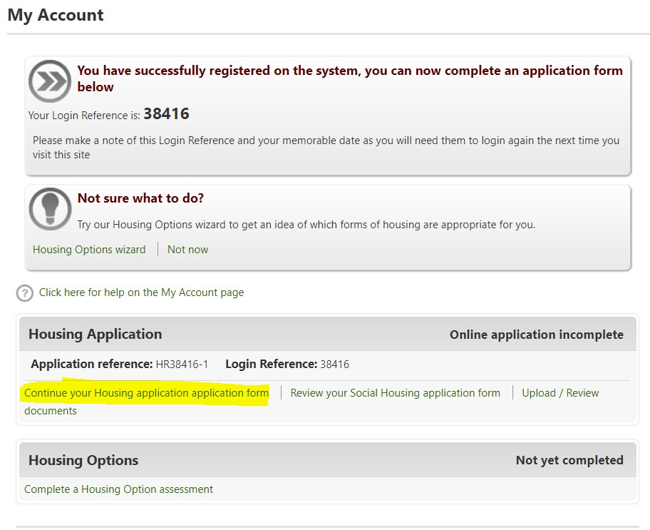This screenshot has width=650, height=530.
Task: Click the Online application incomplete status
Action: (x=536, y=335)
